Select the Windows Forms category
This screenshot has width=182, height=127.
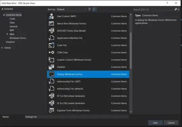tap(18, 38)
